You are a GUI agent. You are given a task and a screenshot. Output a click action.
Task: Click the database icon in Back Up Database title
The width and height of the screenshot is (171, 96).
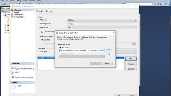click(13, 6)
